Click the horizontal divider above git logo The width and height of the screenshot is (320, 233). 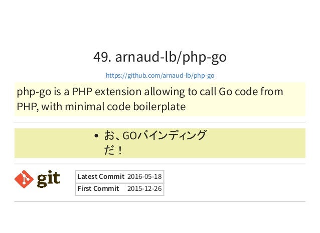(x=160, y=164)
